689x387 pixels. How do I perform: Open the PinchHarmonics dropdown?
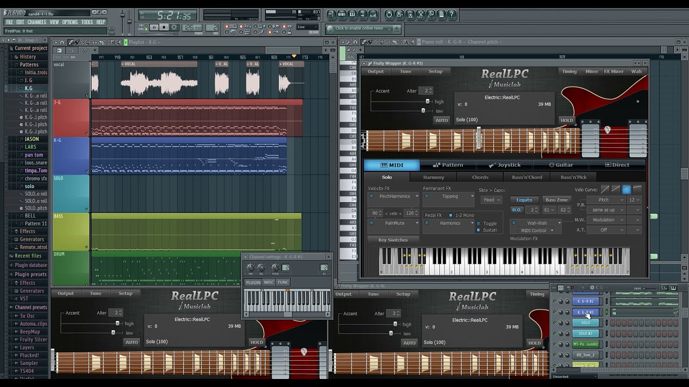tap(417, 196)
